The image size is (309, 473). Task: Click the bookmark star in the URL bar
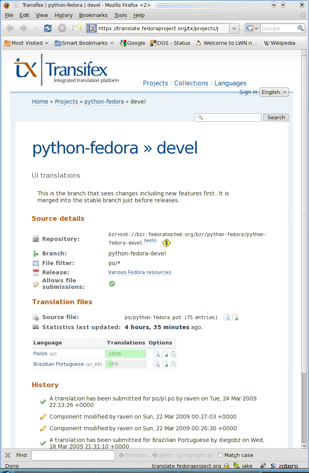click(225, 28)
